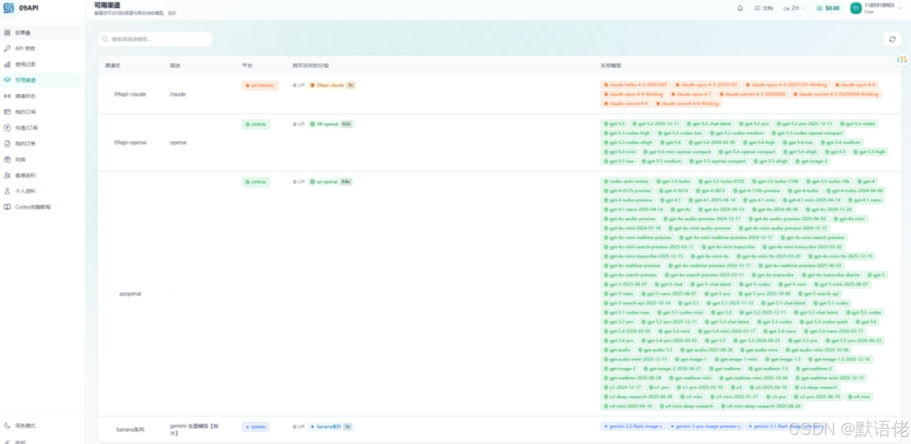The width and height of the screenshot is (911, 444).
Task: Open the Codex tutorial sidebar item
Action: 41,207
